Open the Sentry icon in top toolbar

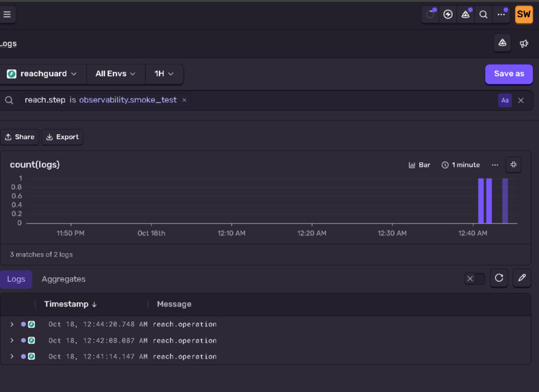click(465, 14)
